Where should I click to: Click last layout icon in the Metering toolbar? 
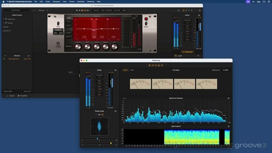pos(162,65)
